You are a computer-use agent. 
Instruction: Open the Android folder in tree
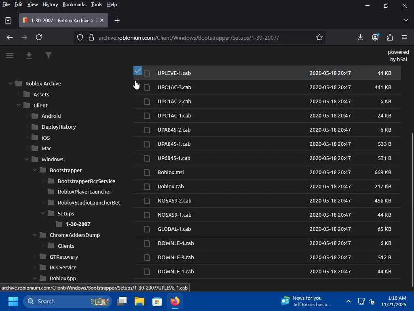[51, 116]
